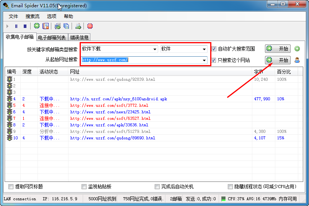Enable the 监视粘贴板 checkbox
This screenshot has width=309, height=206.
(x=84, y=186)
